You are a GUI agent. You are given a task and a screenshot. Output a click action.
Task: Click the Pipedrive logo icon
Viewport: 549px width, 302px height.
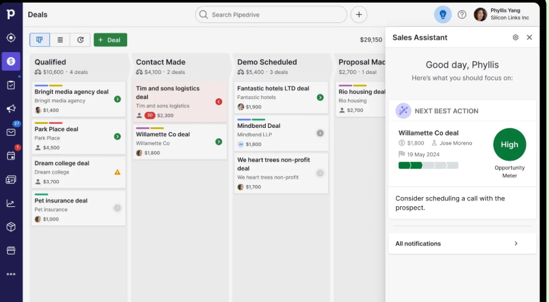11,14
